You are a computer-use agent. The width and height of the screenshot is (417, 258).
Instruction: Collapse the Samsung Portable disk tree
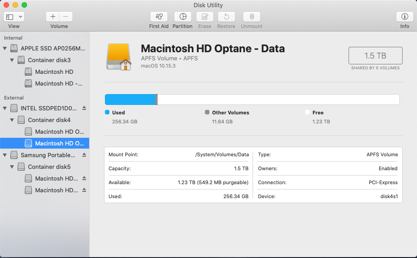(5, 155)
